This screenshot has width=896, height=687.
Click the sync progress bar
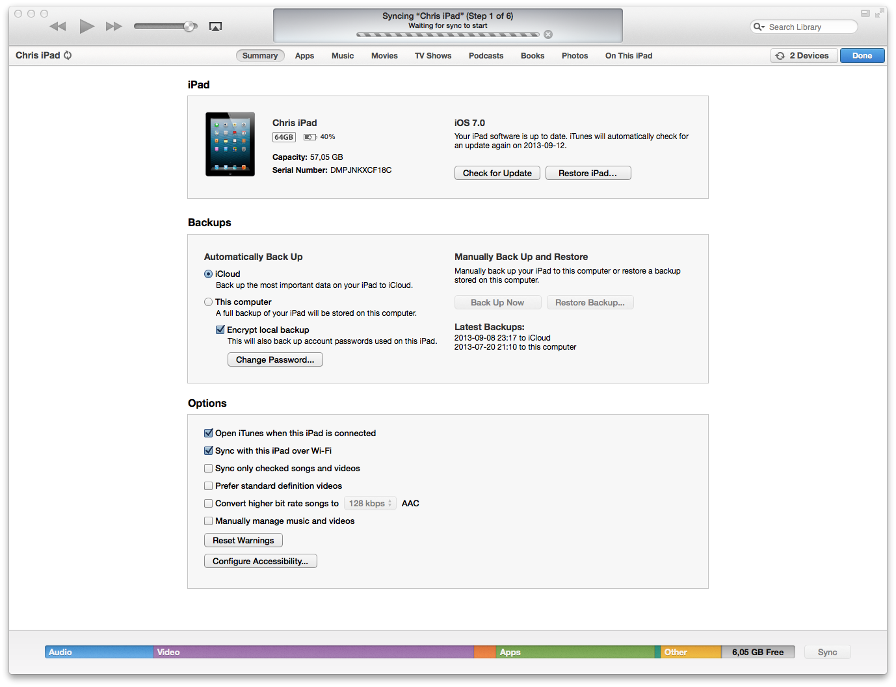[448, 34]
